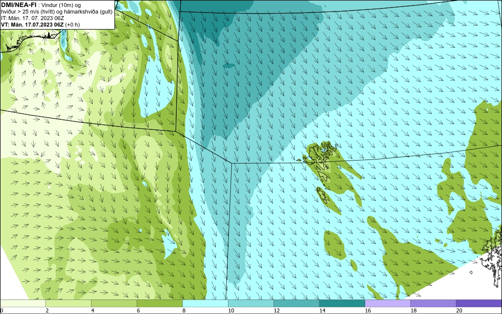This screenshot has height=314, width=502.
Task: Click the legend label '0'
Action: pyautogui.click(x=2, y=310)
